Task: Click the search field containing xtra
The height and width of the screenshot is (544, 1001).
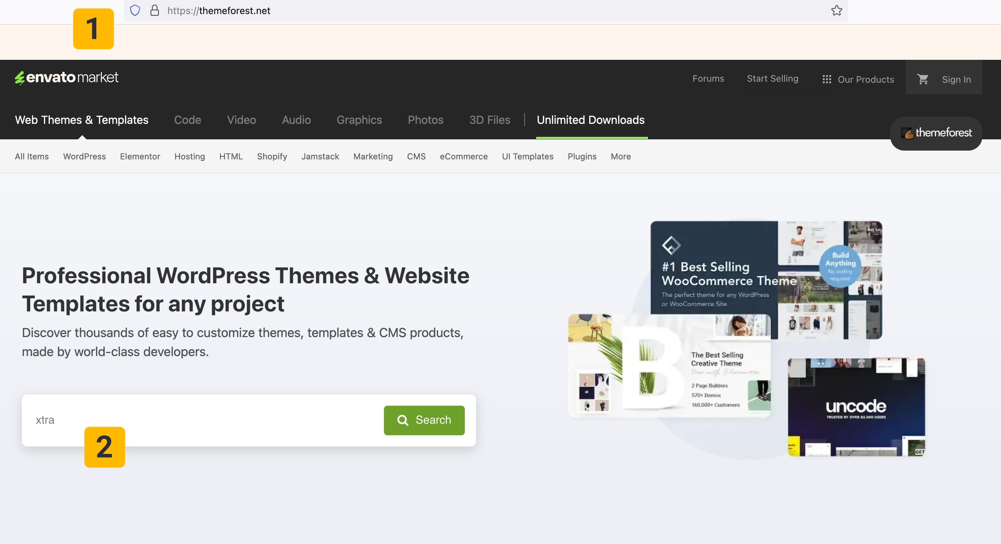Action: (202, 420)
